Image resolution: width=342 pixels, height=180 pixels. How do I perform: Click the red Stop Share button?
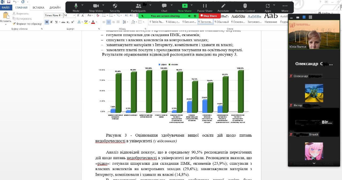point(210,16)
